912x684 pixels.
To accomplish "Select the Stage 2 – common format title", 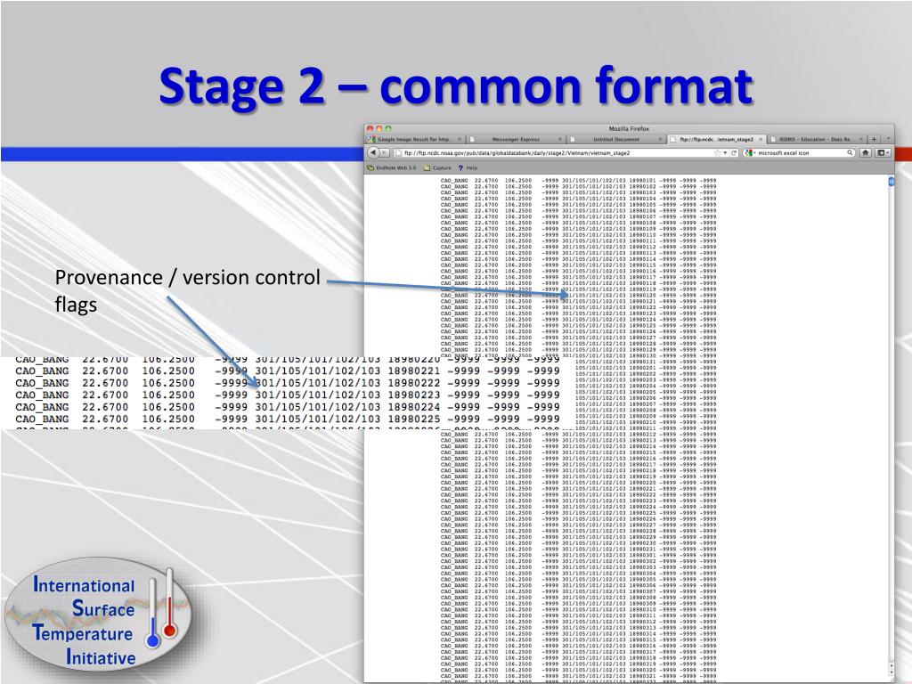I will click(456, 86).
